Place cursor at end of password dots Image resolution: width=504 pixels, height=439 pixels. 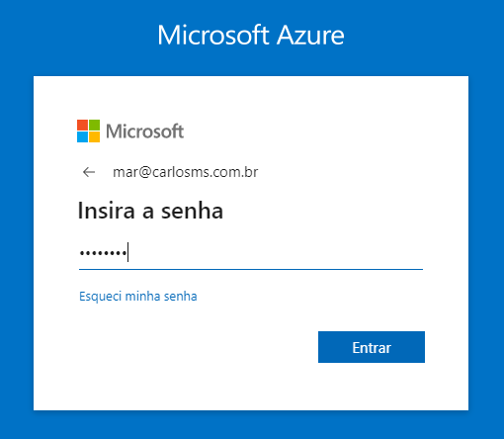(x=127, y=252)
